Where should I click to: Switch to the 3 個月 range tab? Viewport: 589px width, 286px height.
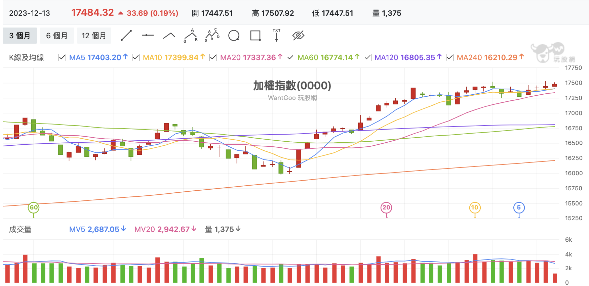19,36
